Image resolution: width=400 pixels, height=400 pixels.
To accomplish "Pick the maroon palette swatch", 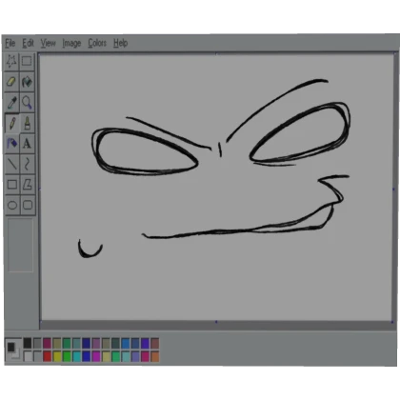I will tap(48, 343).
